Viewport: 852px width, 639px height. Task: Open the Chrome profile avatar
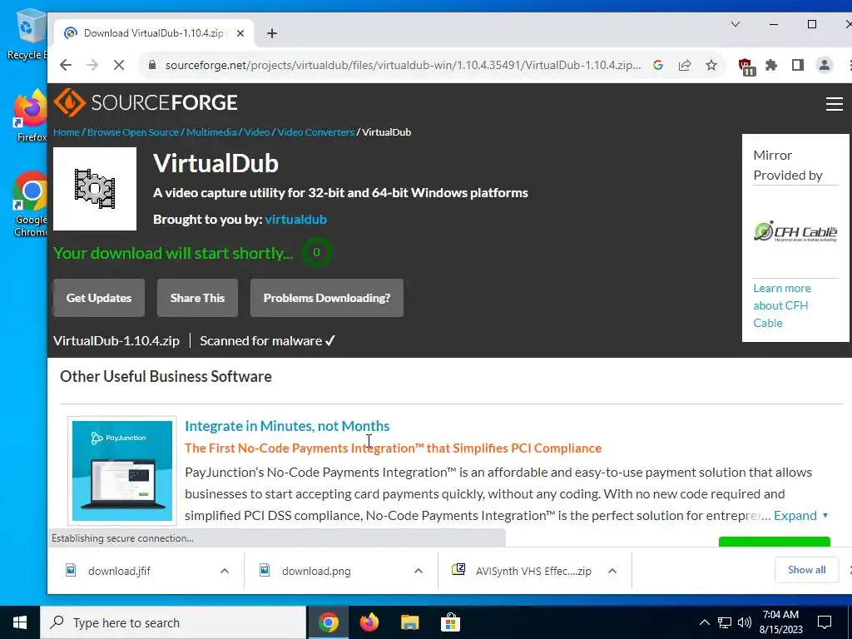point(825,65)
